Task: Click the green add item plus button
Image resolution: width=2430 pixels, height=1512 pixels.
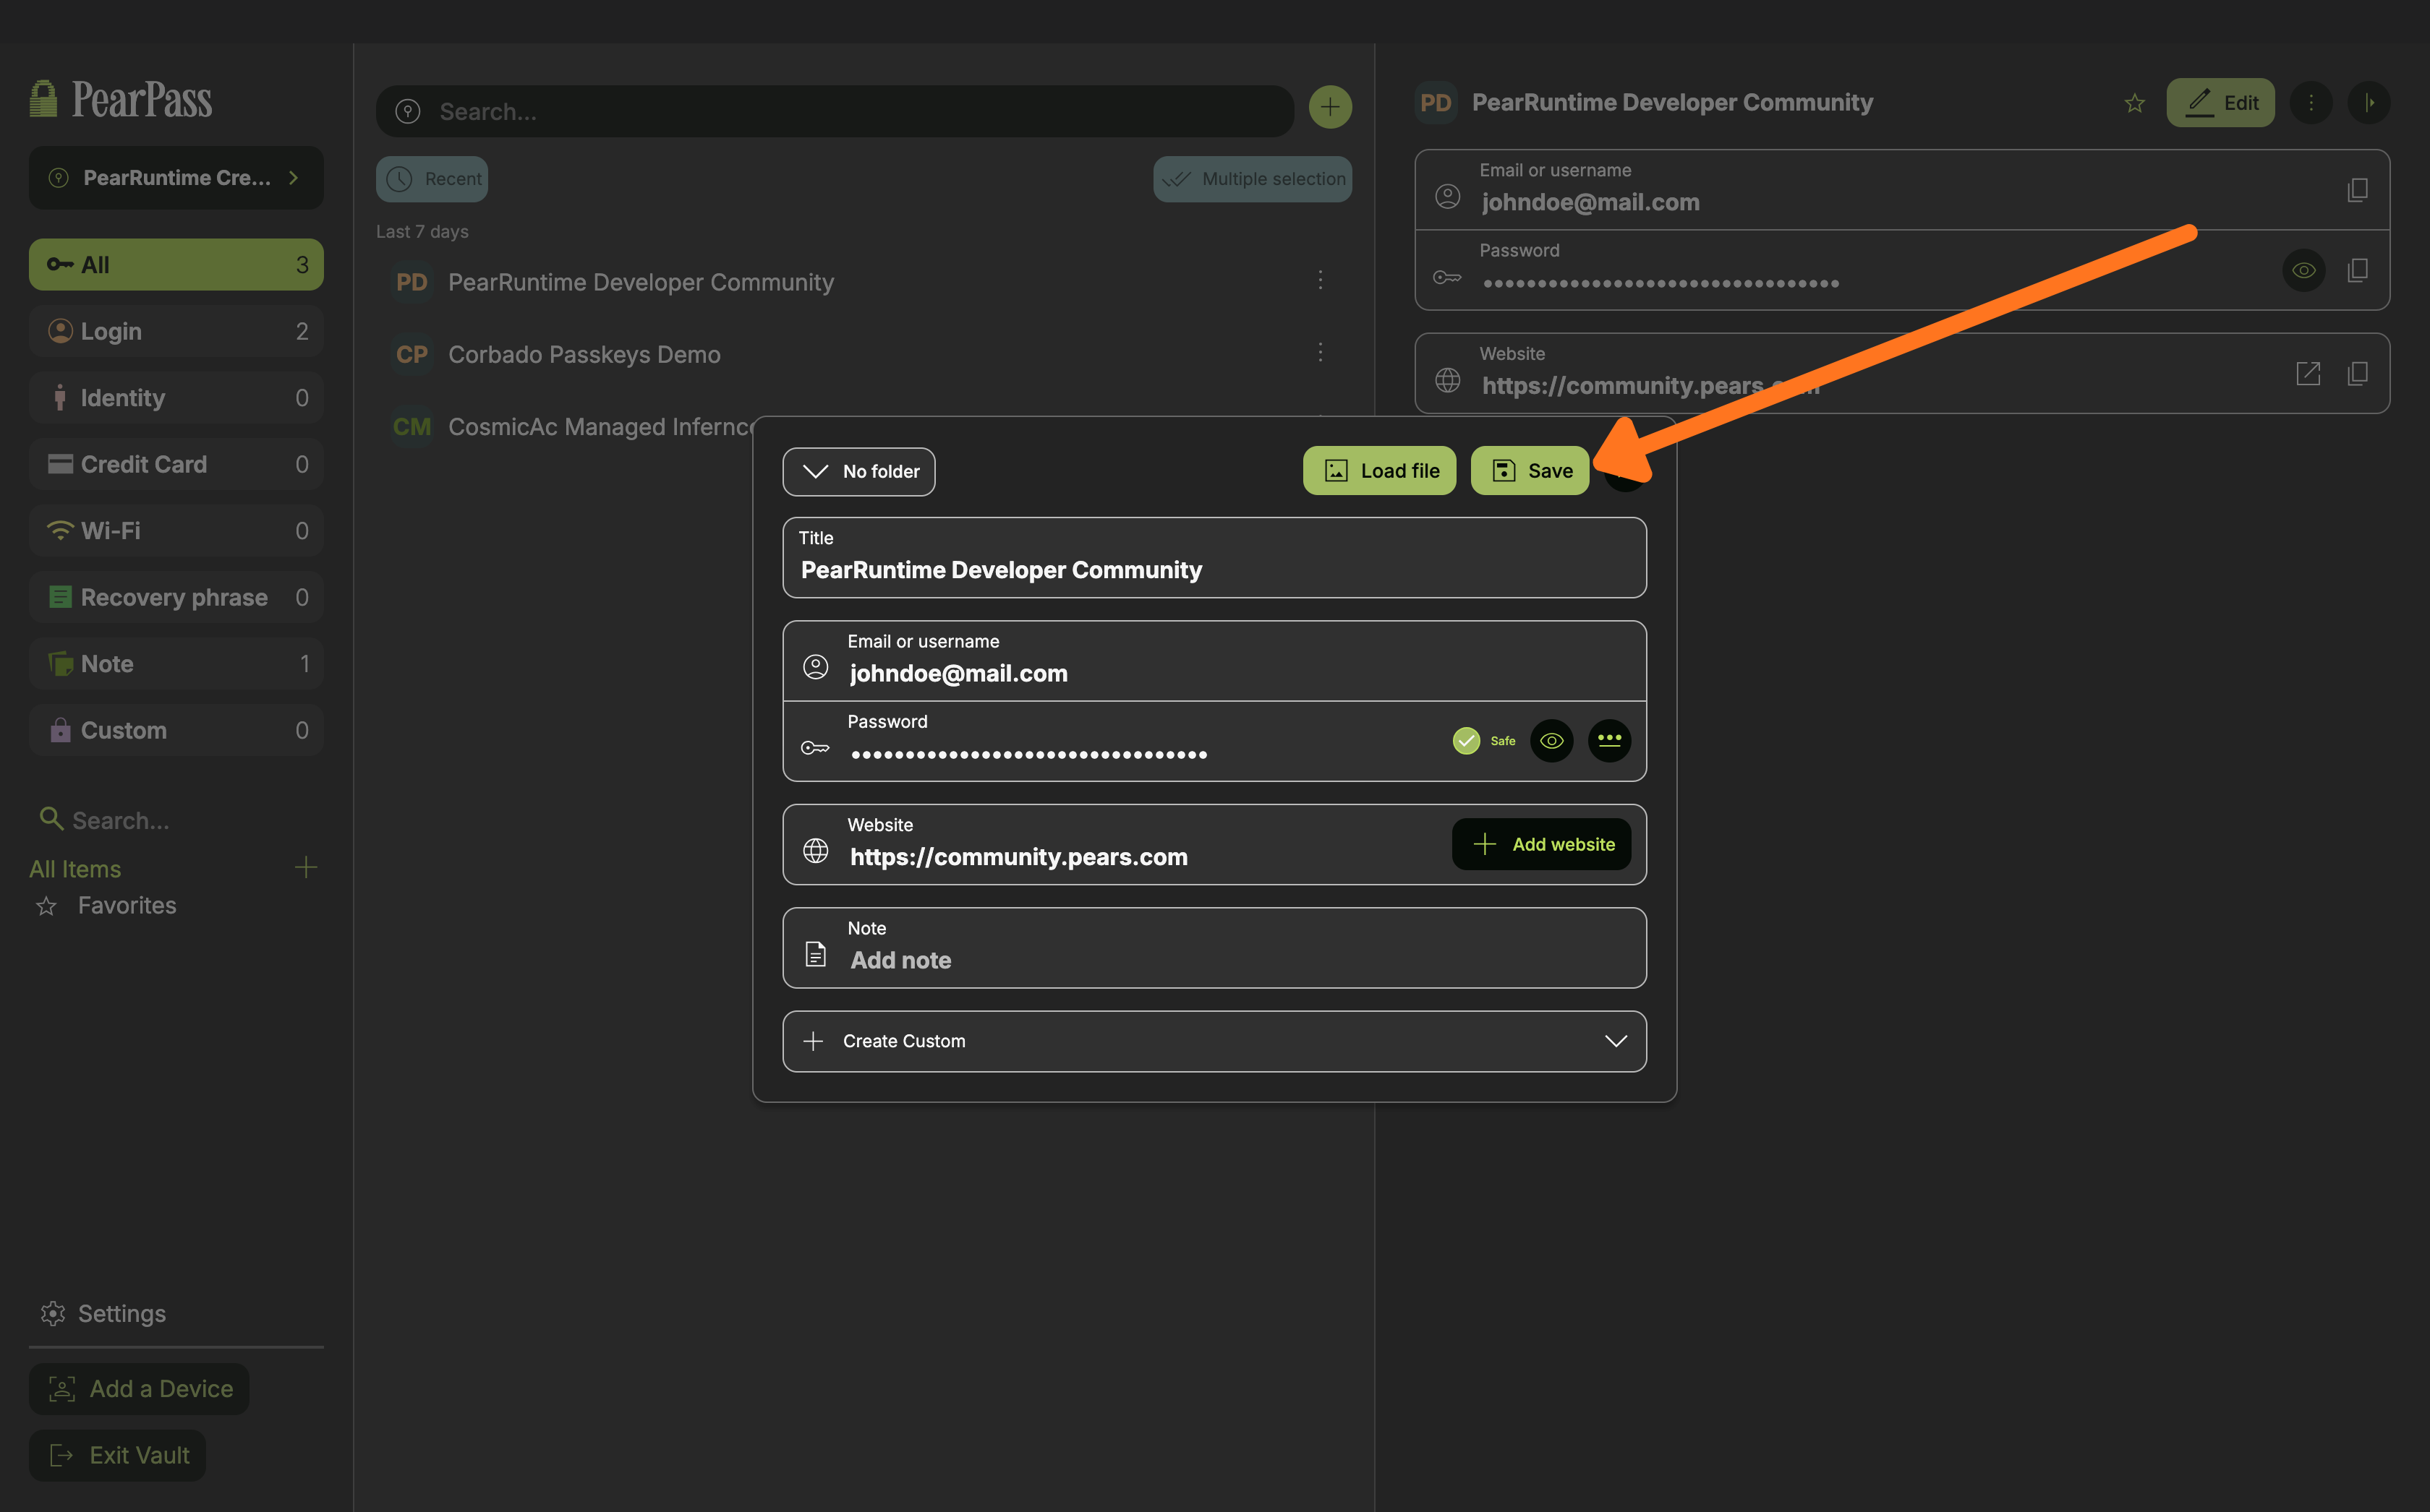Action: coord(1329,107)
